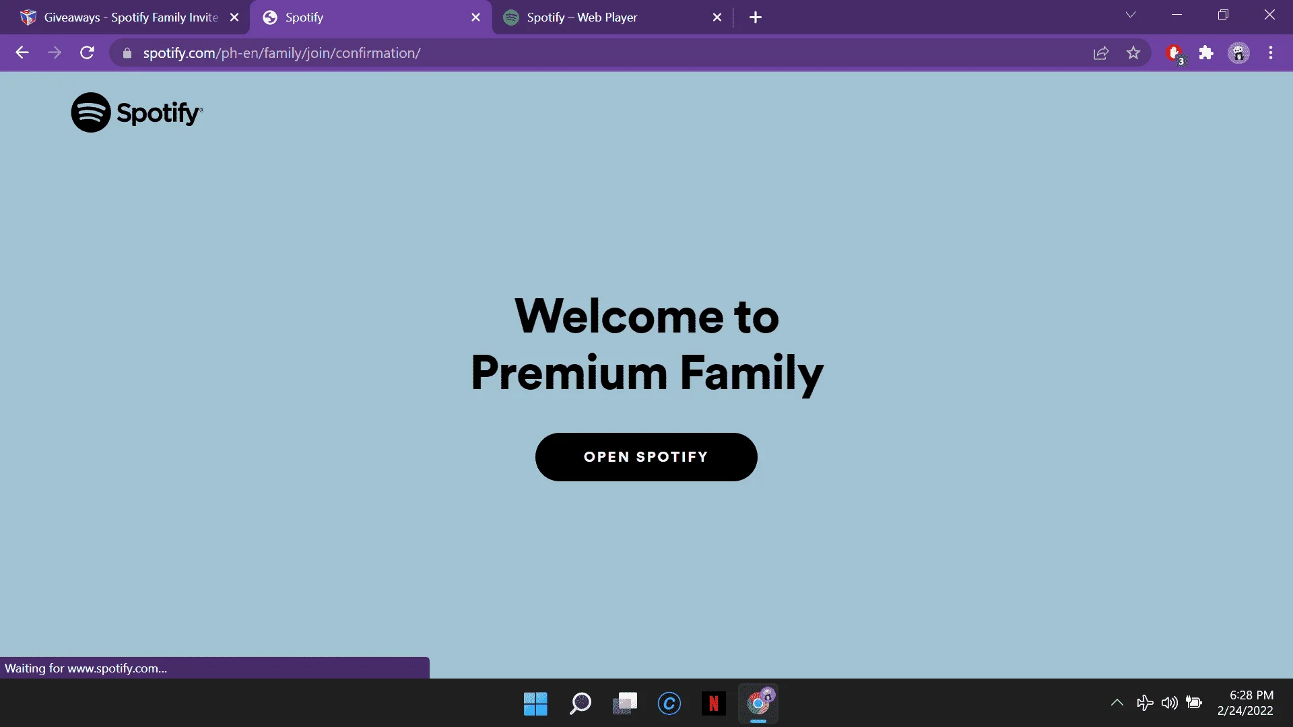The height and width of the screenshot is (727, 1293).
Task: Click the Chrome icon on the taskbar
Action: tap(758, 704)
